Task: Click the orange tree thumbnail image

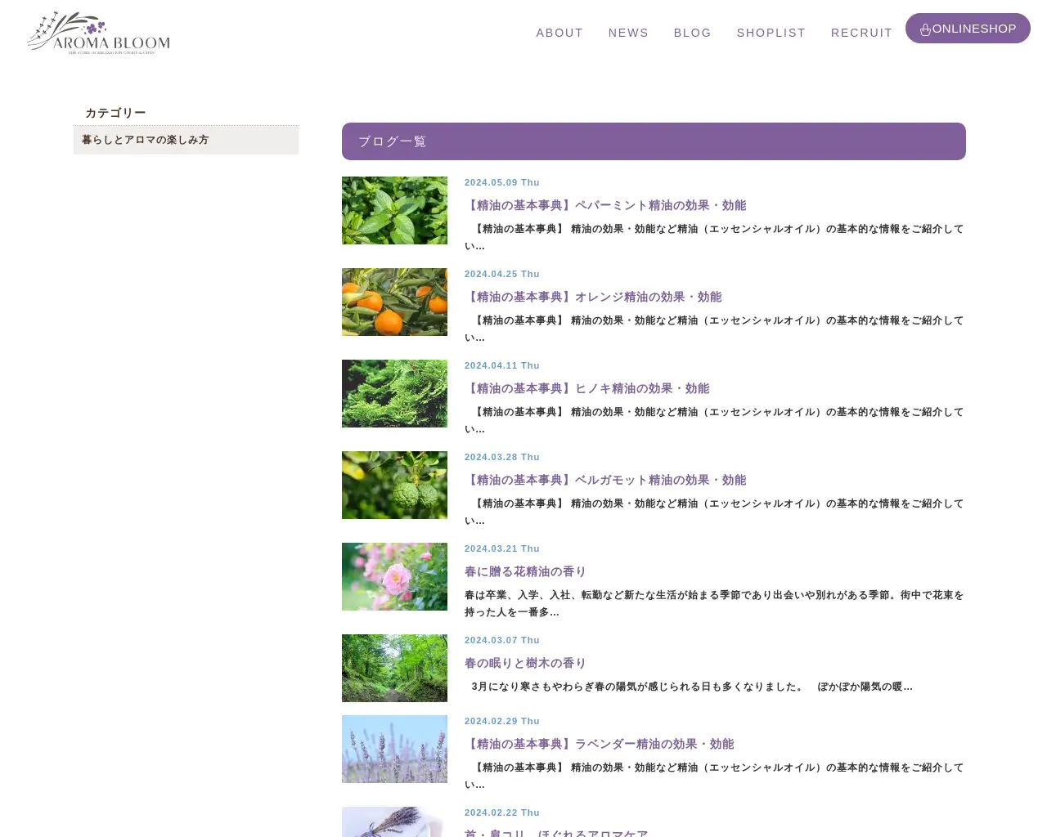Action: tap(394, 302)
